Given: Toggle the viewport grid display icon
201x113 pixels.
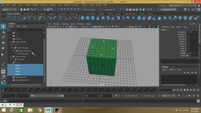Looking at the screenshot, I should (70, 27).
